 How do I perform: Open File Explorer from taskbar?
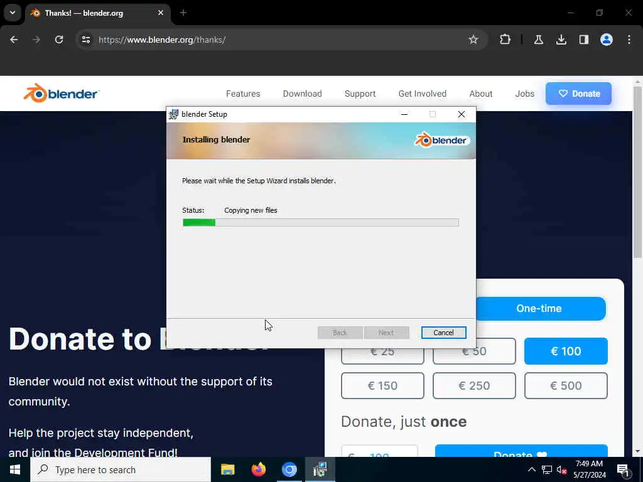tap(227, 469)
